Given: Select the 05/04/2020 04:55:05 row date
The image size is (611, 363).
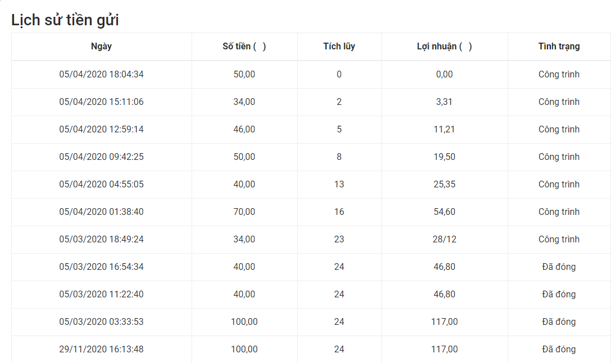Looking at the screenshot, I should tap(101, 184).
